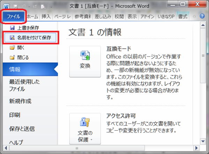Open the 校閲 ribbon tab
Viewport: 209px width, 154px height.
click(119, 16)
